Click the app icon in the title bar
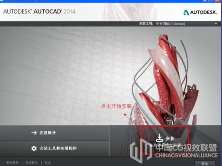The height and width of the screenshot is (166, 222). tap(1, 0)
